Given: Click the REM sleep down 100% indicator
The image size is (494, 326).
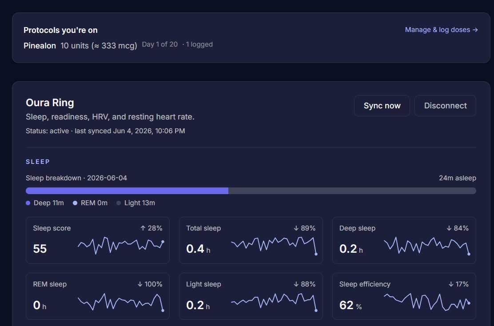Looking at the screenshot, I should [x=150, y=284].
